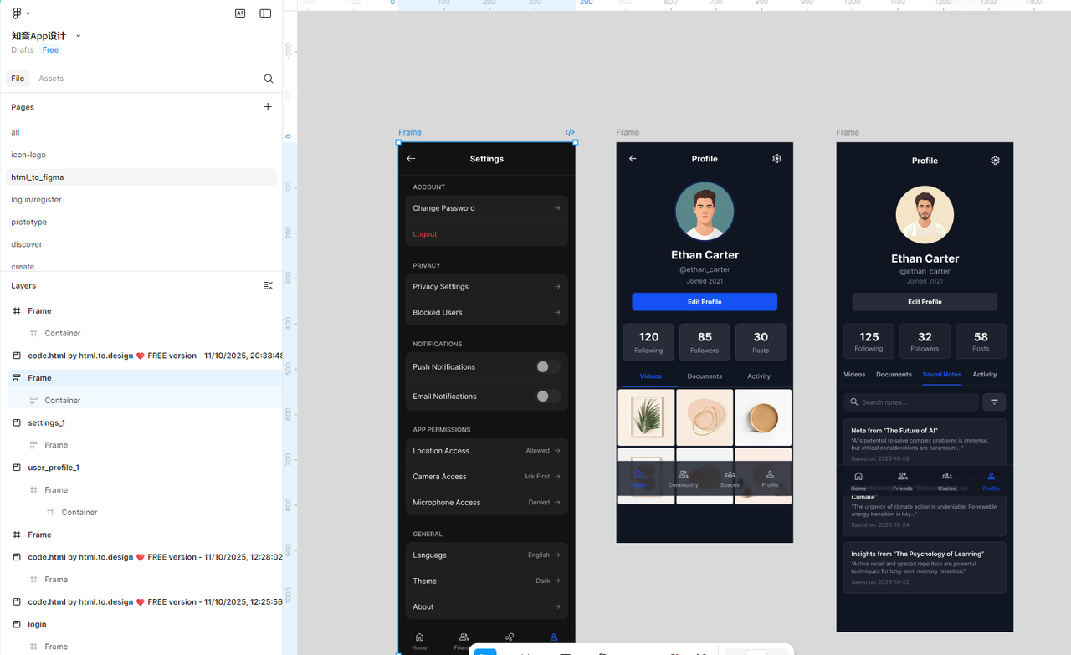Click the filter icon beside Search notes
The width and height of the screenshot is (1071, 655).
click(994, 402)
